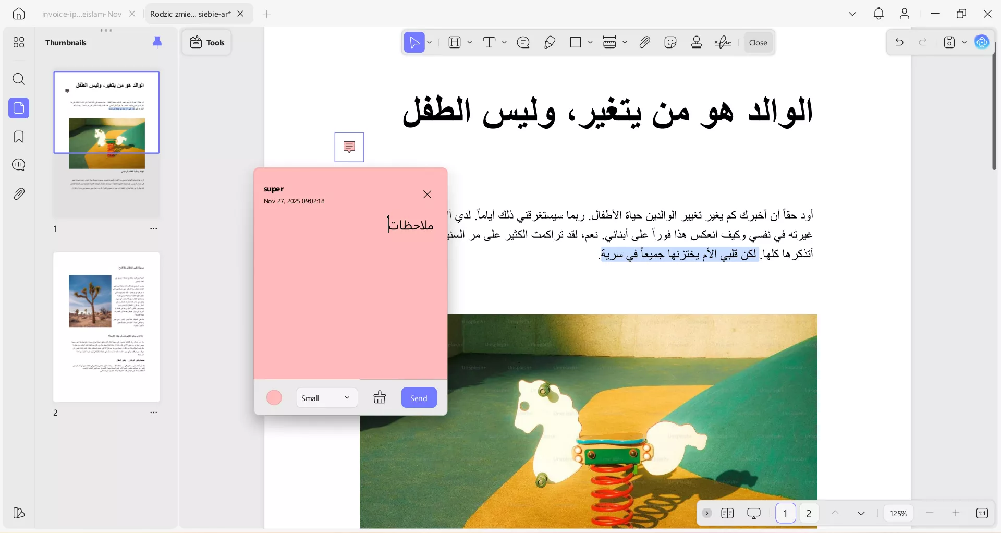Close the invoice-ip...eislam-Nov tab
The image size is (1001, 533).
pyautogui.click(x=132, y=14)
